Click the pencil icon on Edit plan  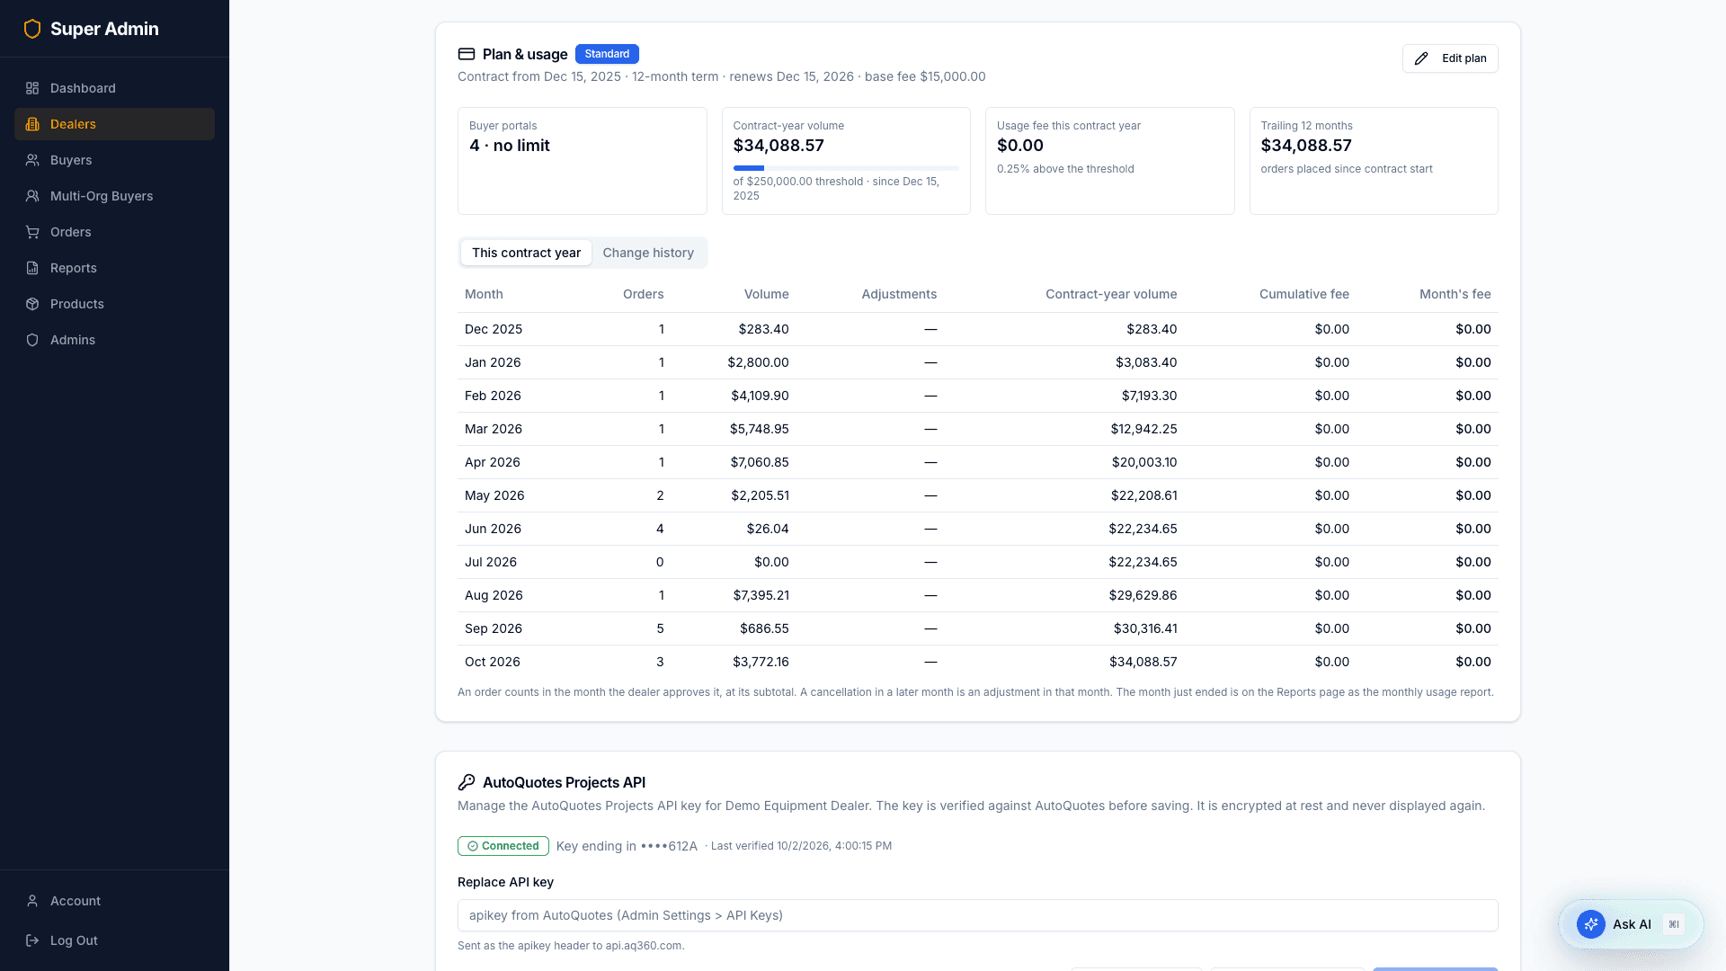pyautogui.click(x=1421, y=58)
